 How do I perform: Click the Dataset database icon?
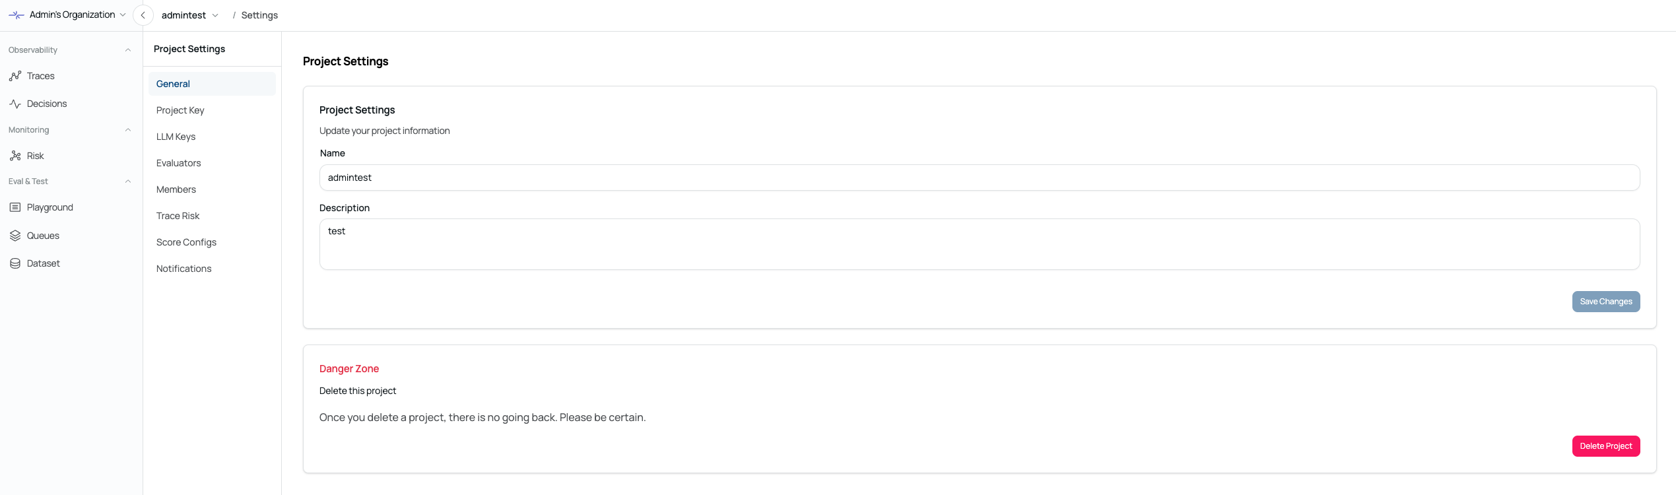[x=15, y=263]
